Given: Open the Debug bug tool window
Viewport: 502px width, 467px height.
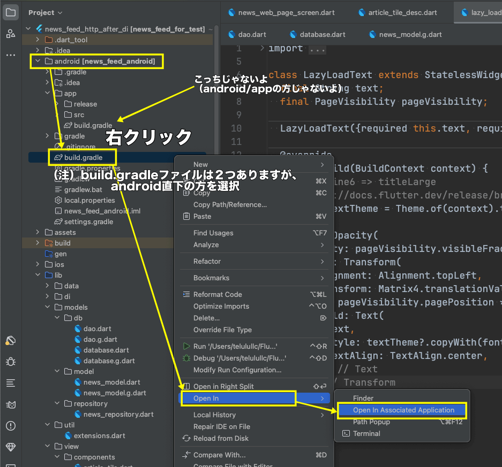Looking at the screenshot, I should tap(11, 362).
